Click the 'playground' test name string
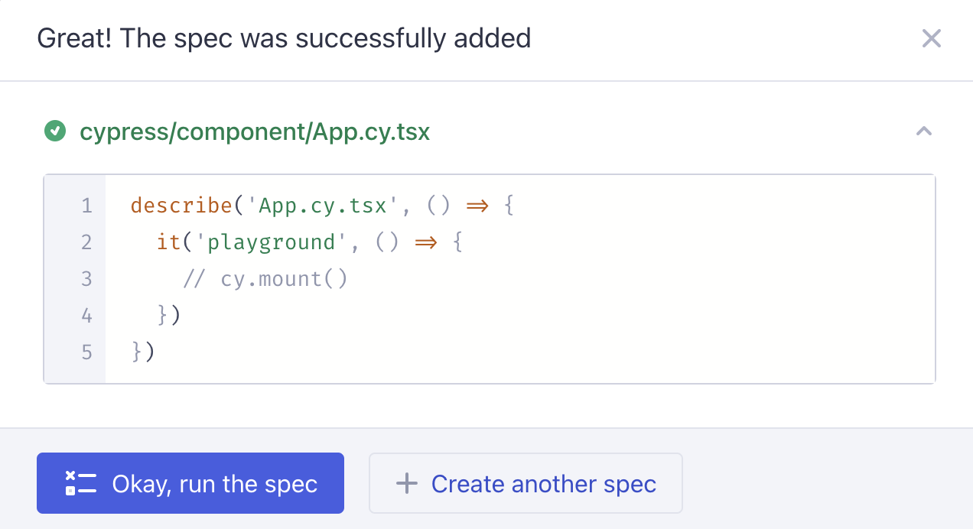The image size is (973, 529). 272,242
